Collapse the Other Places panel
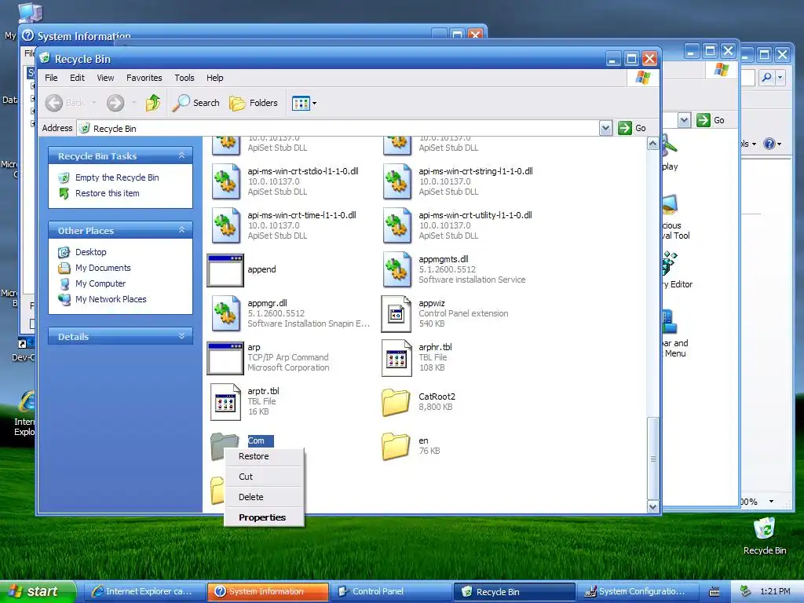This screenshot has height=603, width=804. pos(181,230)
